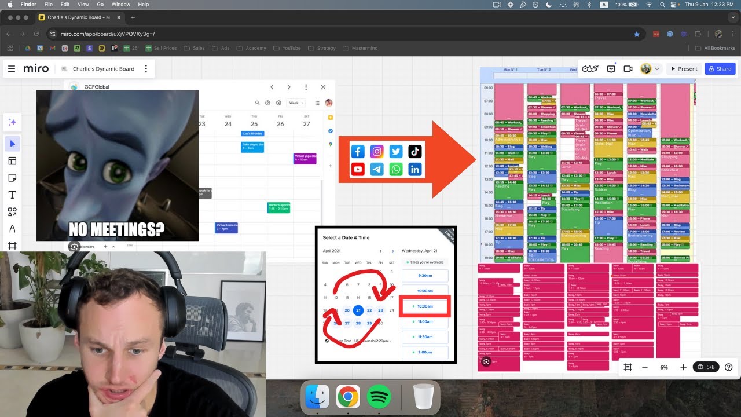The width and height of the screenshot is (741, 417).
Task: Open Chrome three-dot menu
Action: tap(732, 34)
